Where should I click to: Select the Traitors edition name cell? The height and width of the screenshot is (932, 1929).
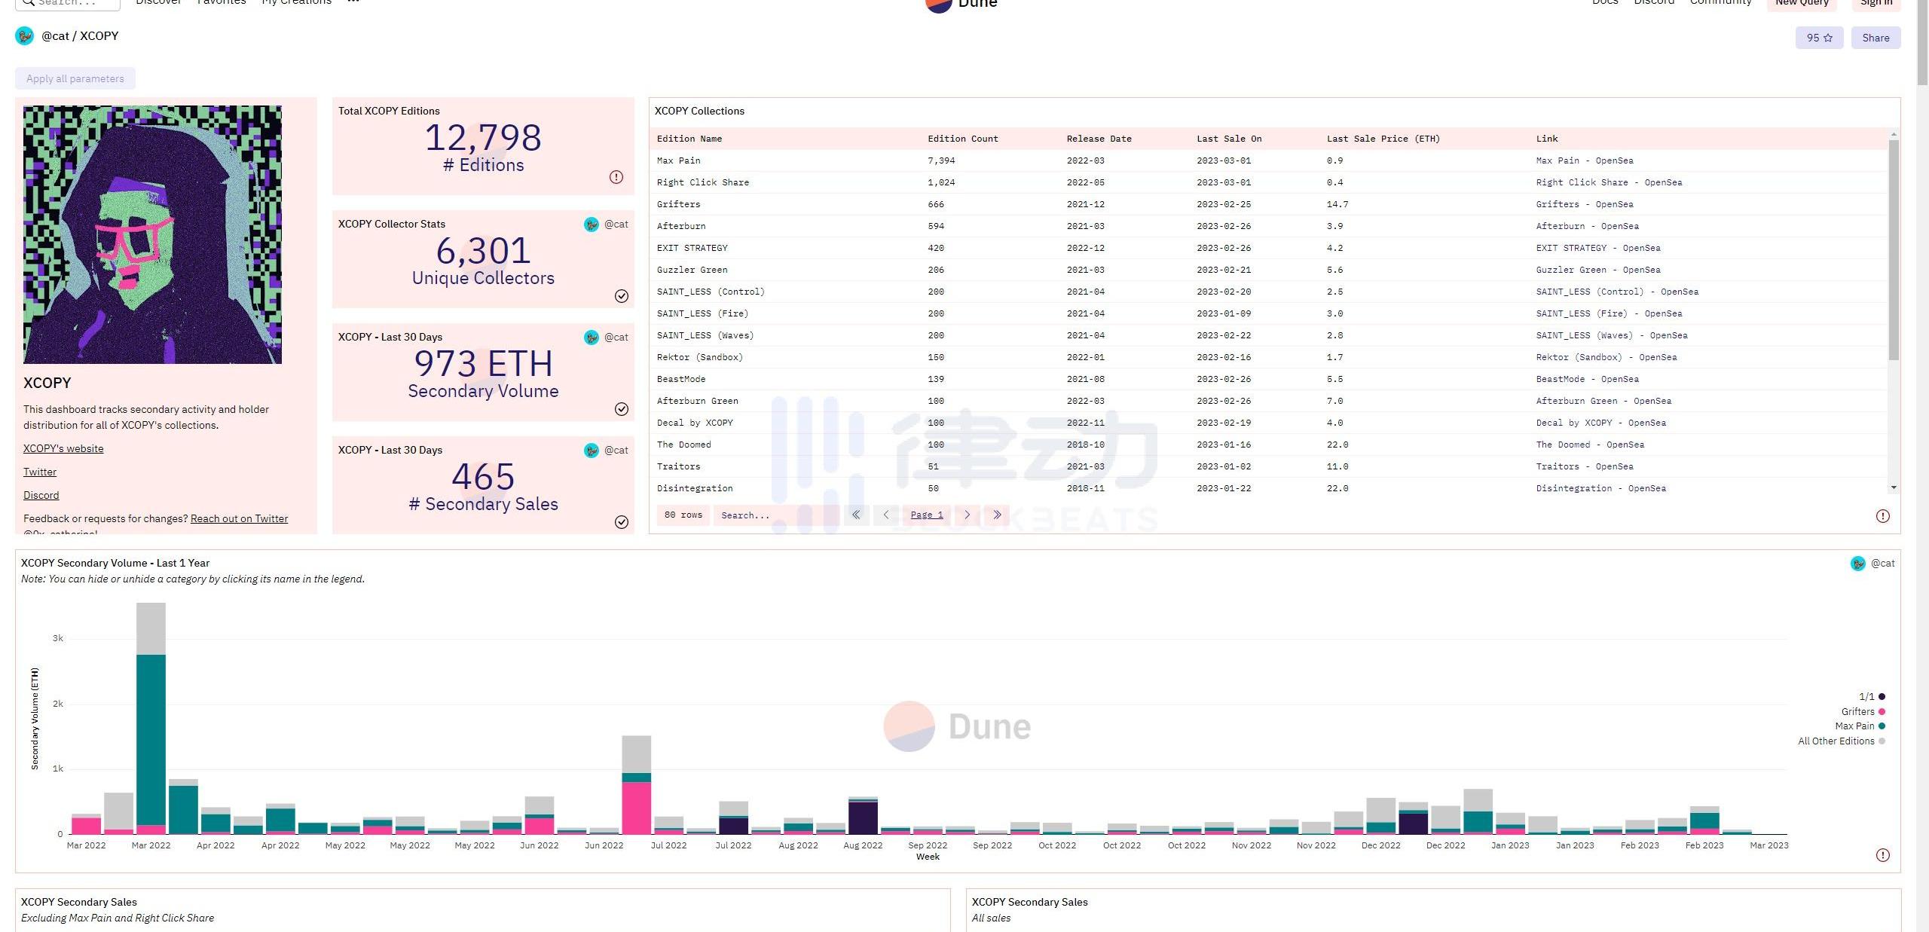pos(678,466)
